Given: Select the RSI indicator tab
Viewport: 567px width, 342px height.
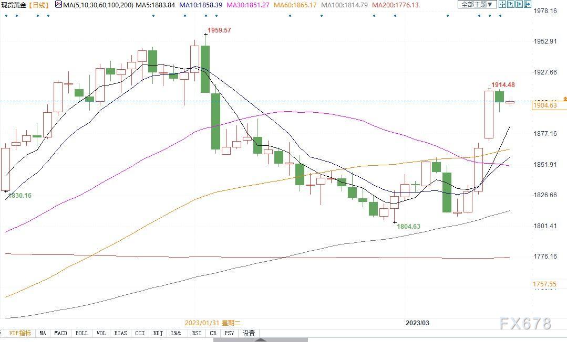Looking at the screenshot, I should point(197,333).
